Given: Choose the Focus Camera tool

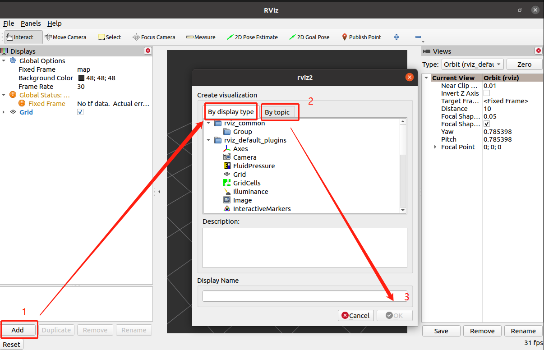Looking at the screenshot, I should (154, 37).
